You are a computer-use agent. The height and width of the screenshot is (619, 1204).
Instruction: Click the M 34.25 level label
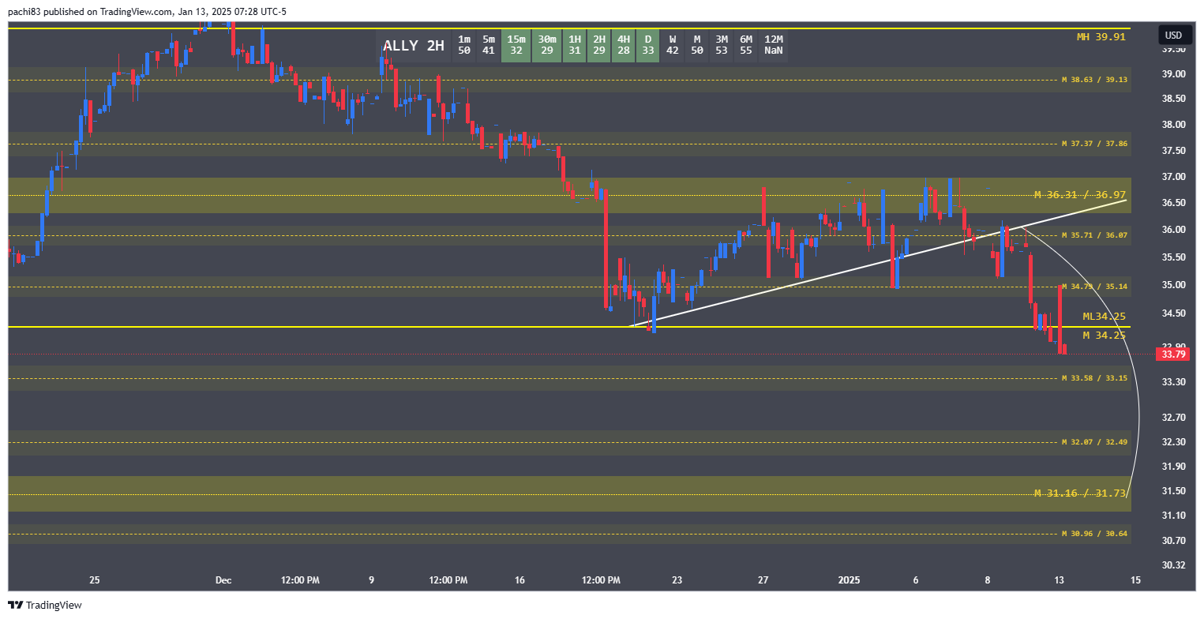click(x=1104, y=335)
